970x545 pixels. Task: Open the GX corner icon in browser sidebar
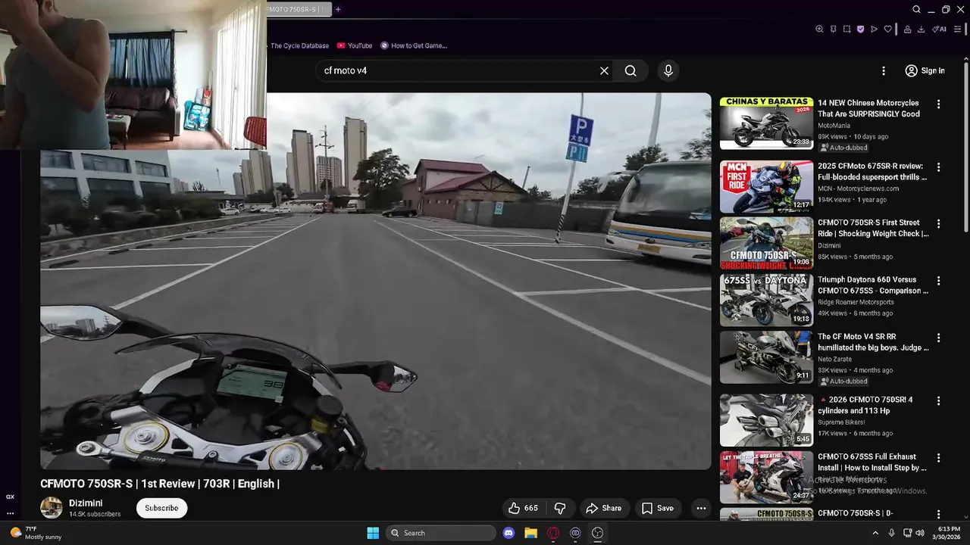tap(10, 497)
